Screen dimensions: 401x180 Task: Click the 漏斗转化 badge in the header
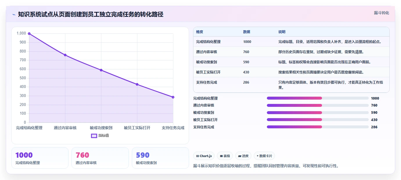tap(381, 13)
